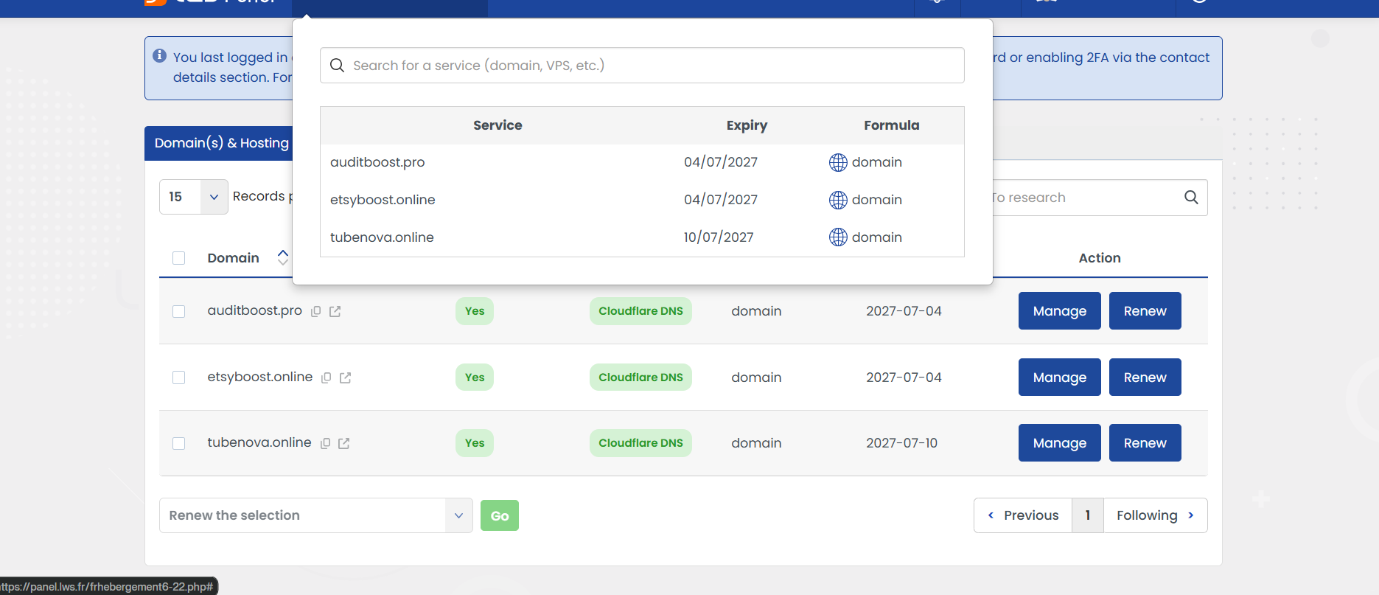Click the research magnifier icon in table search
The image size is (1379, 595).
tap(1191, 197)
